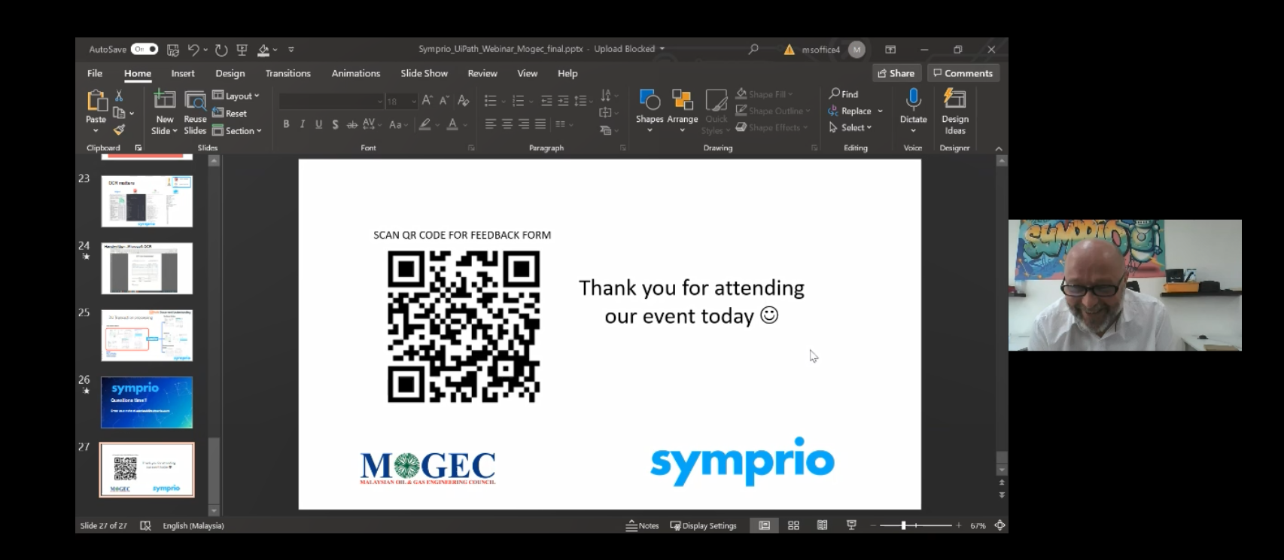Screen dimensions: 1284x560
Task: Select slide 25 thumbnail
Action: [147, 335]
